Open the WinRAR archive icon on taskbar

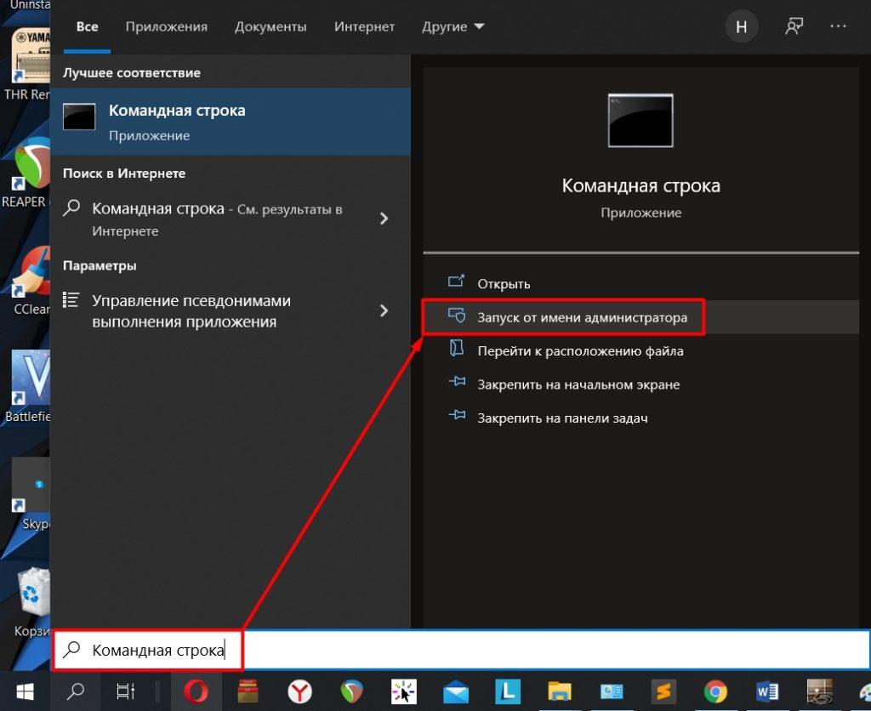click(248, 691)
